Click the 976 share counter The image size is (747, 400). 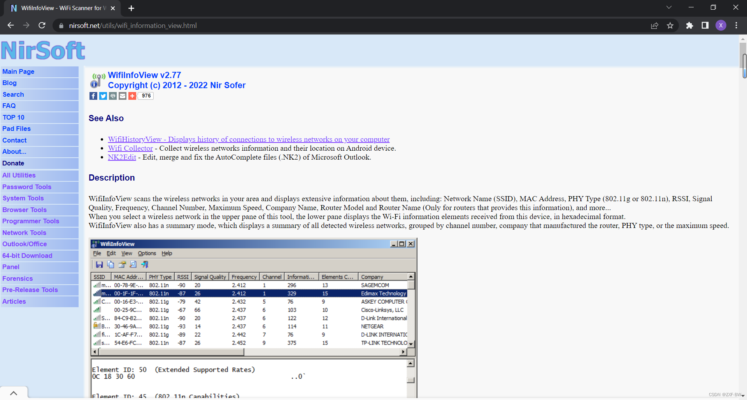click(x=146, y=96)
